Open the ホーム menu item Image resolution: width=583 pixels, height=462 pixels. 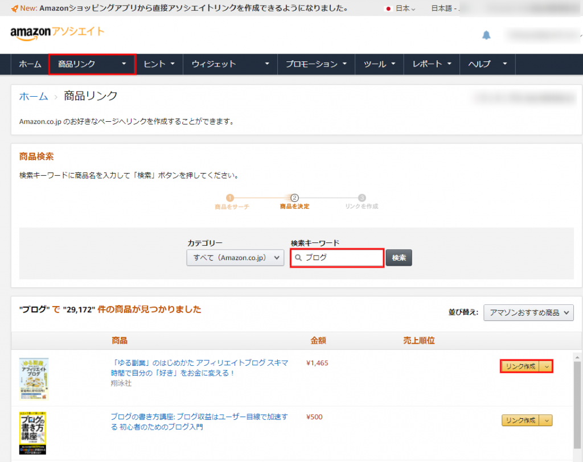pyautogui.click(x=30, y=64)
